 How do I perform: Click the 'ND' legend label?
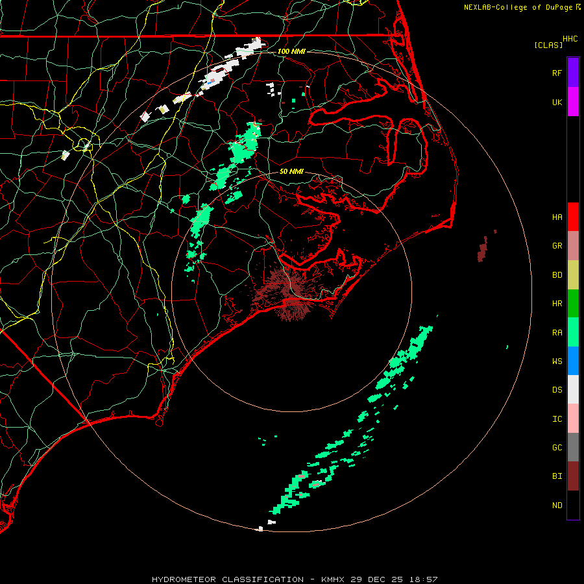point(557,505)
